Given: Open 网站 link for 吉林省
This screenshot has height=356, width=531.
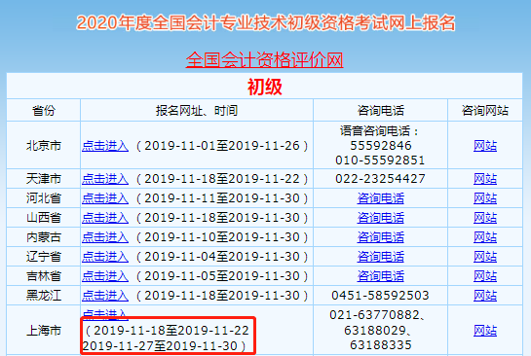Looking at the screenshot, I should click(x=485, y=276).
